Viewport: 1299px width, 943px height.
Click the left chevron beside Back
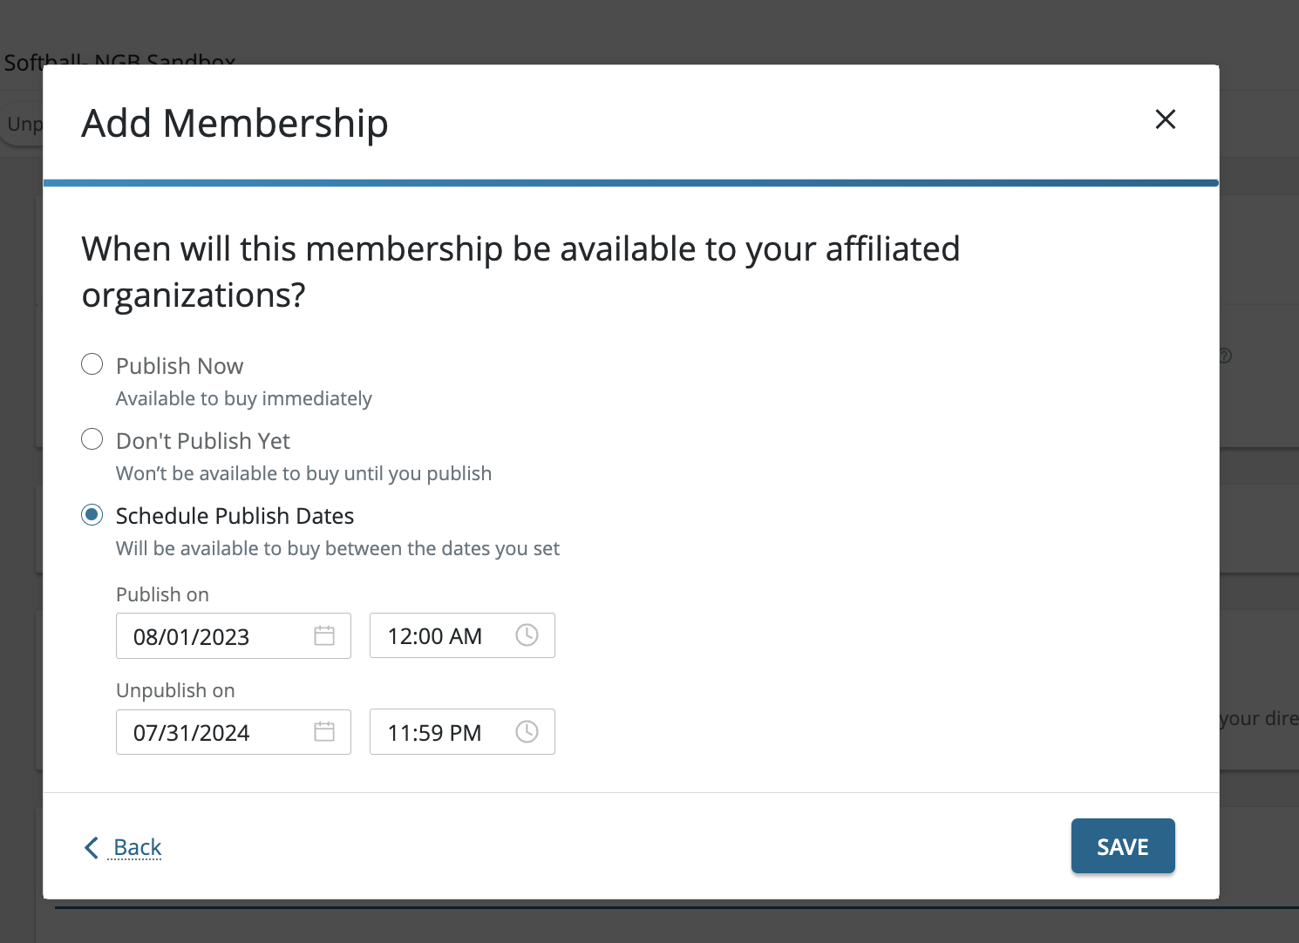(92, 847)
